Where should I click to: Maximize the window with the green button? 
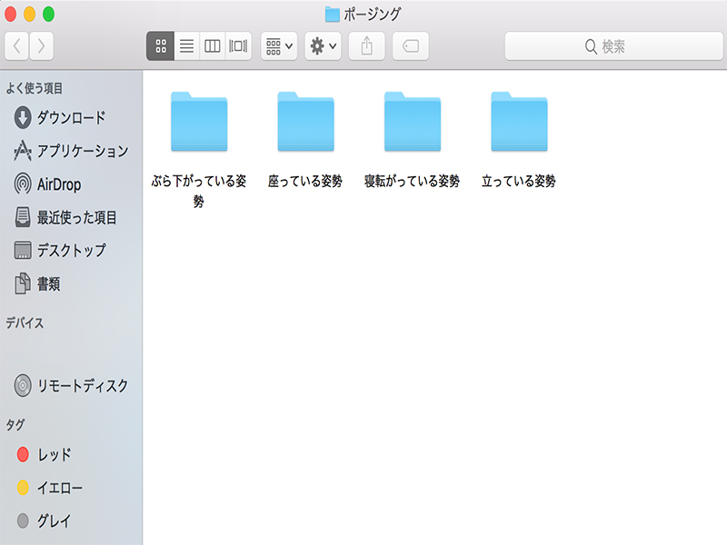click(x=49, y=15)
